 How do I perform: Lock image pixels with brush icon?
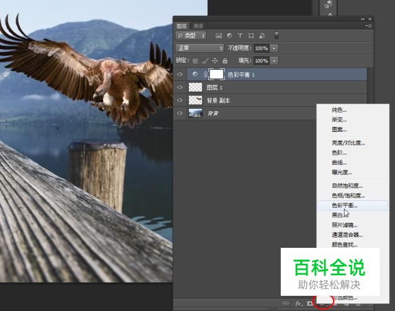205,61
